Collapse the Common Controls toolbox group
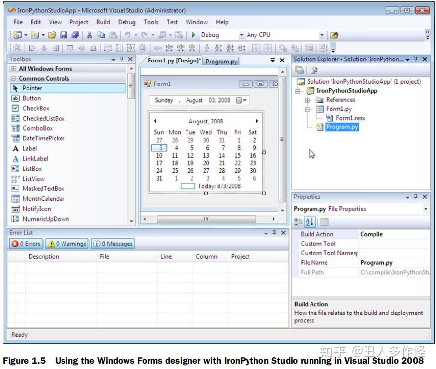The image size is (436, 369). (13, 78)
